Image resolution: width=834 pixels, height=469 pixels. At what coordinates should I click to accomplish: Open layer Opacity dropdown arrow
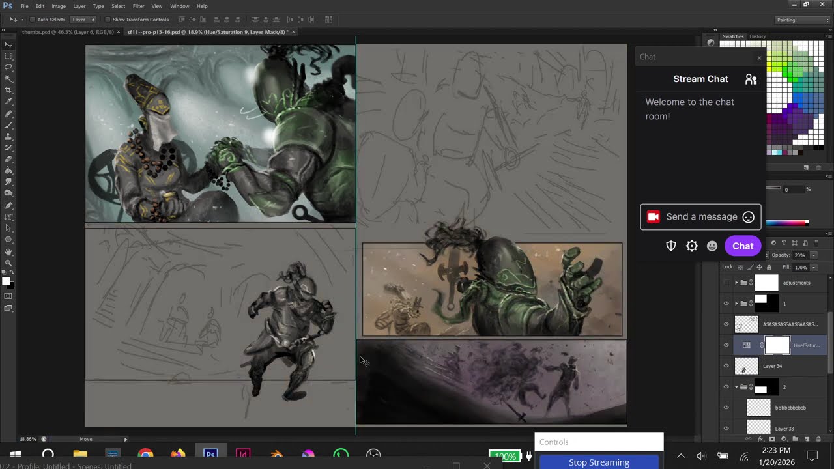814,255
